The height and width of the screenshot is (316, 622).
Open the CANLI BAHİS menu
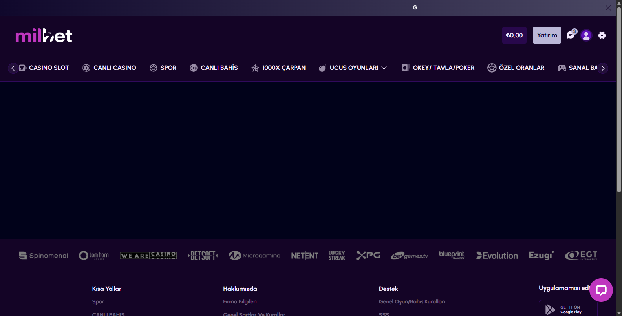click(220, 68)
